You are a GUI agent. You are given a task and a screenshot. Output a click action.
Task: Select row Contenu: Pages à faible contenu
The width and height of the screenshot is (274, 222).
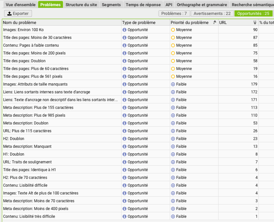point(138,45)
